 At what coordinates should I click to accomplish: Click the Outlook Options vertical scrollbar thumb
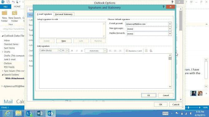[181, 21]
